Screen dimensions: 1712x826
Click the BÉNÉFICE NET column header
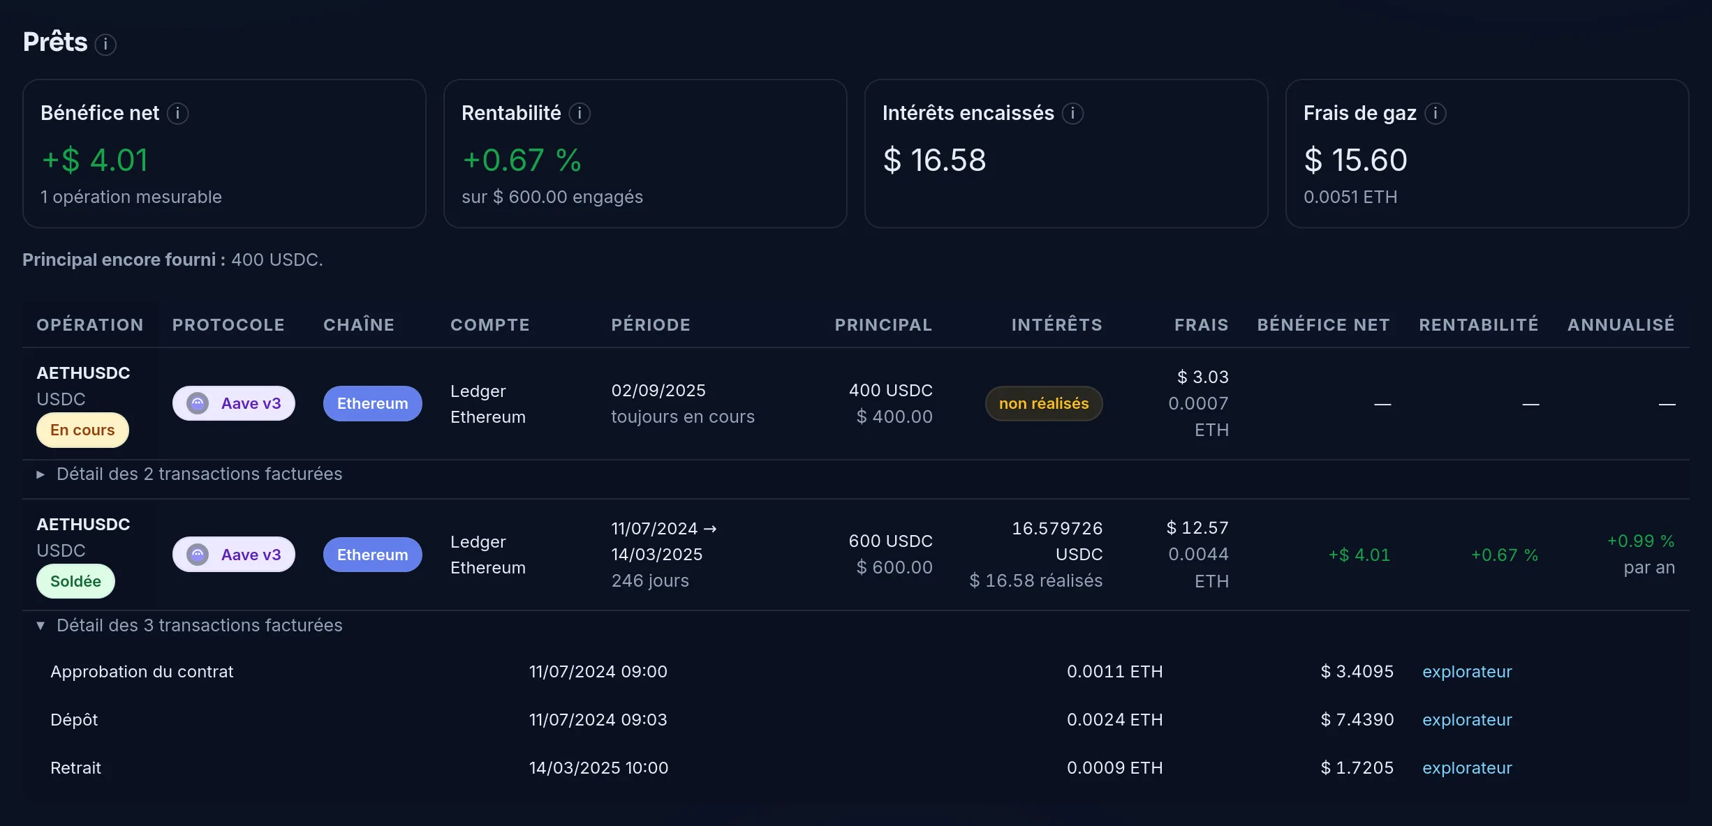[1323, 325]
